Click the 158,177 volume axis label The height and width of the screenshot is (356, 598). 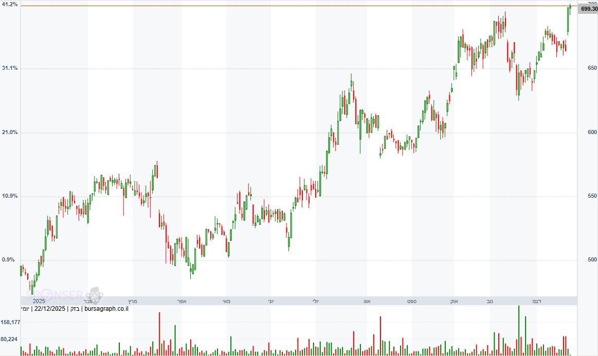[10, 322]
